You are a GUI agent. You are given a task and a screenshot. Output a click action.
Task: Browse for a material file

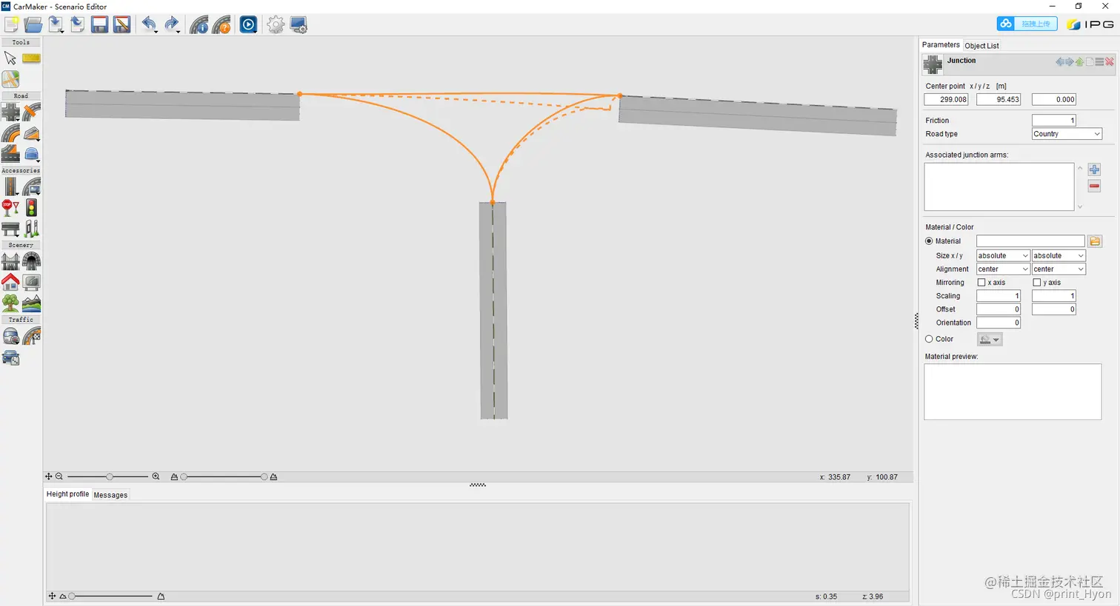(1095, 241)
